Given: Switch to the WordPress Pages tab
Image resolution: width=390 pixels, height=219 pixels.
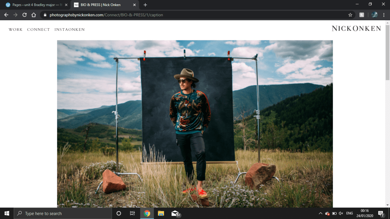Looking at the screenshot, I should (x=34, y=5).
